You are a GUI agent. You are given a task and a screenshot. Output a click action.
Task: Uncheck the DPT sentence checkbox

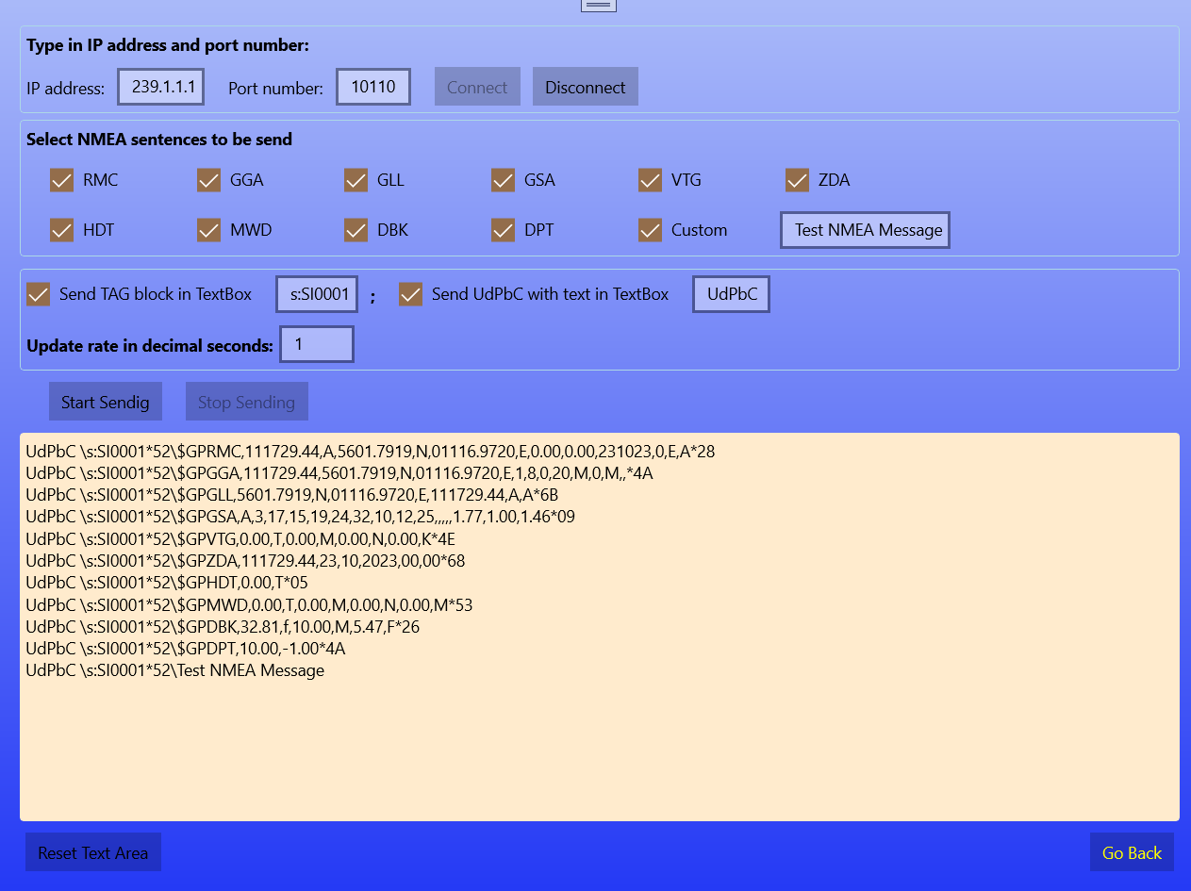pyautogui.click(x=503, y=229)
